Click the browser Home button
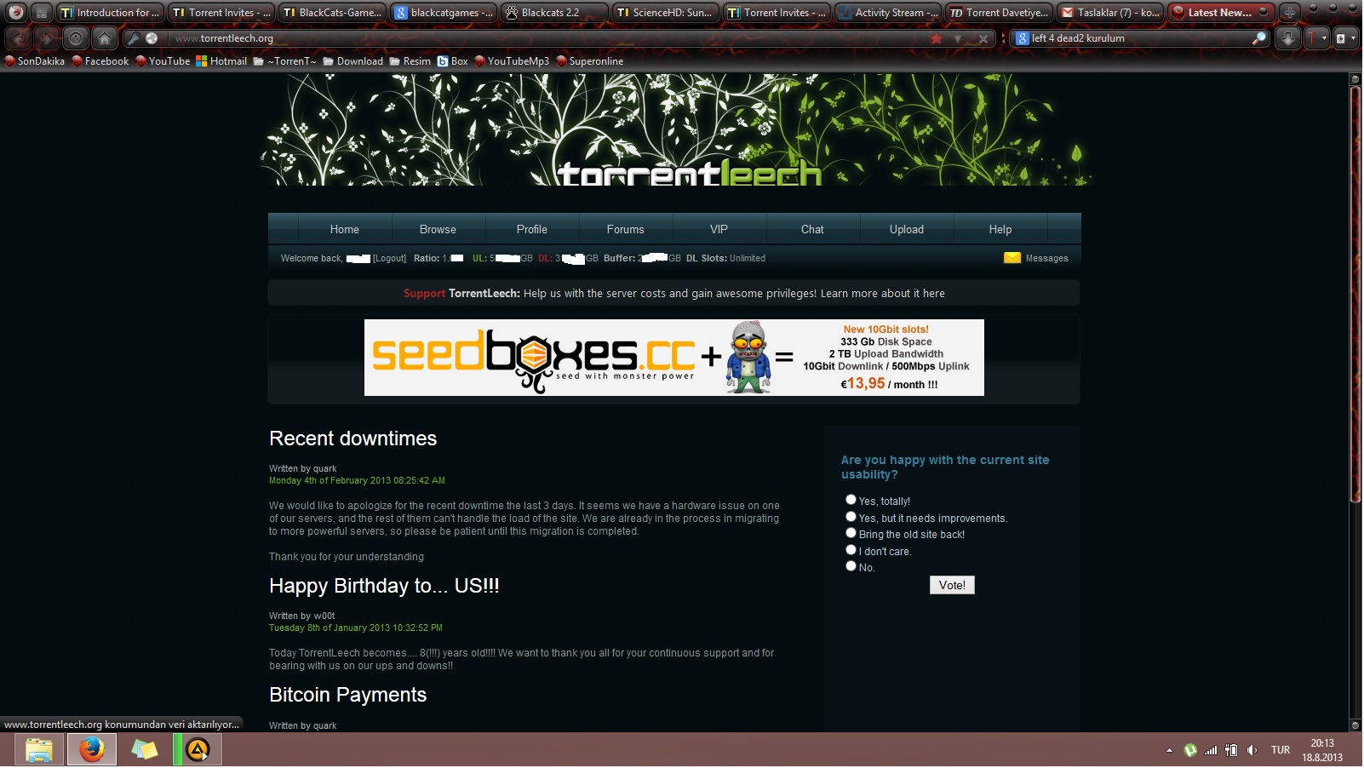1364x768 pixels. 104,38
